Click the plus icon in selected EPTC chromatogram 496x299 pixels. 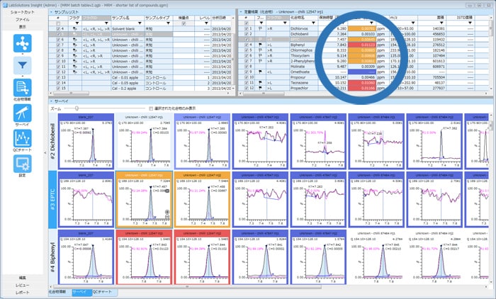[x=167, y=212]
